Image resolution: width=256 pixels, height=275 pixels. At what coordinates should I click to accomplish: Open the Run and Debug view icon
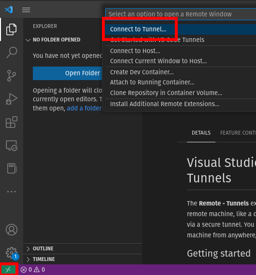pyautogui.click(x=12, y=99)
